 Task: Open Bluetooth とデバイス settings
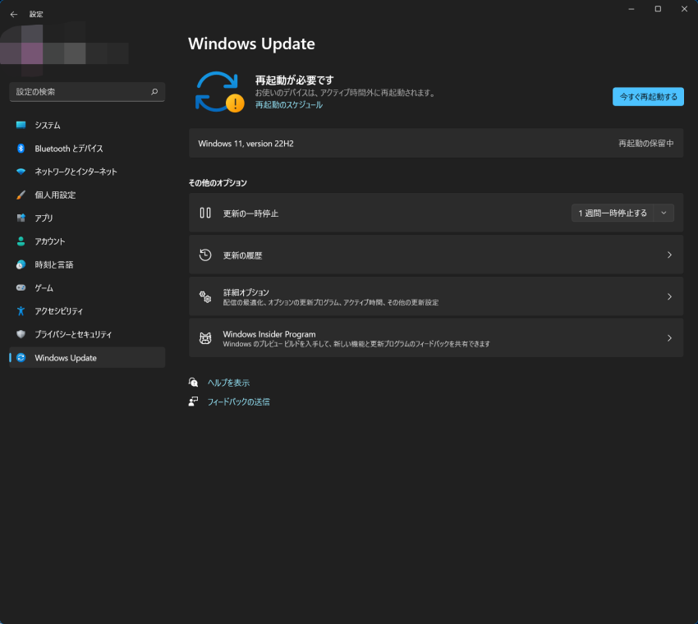[87, 149]
